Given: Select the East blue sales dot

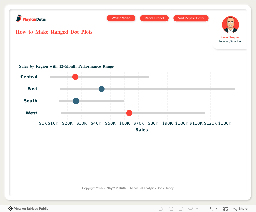Looking at the screenshot, I should (102, 89).
